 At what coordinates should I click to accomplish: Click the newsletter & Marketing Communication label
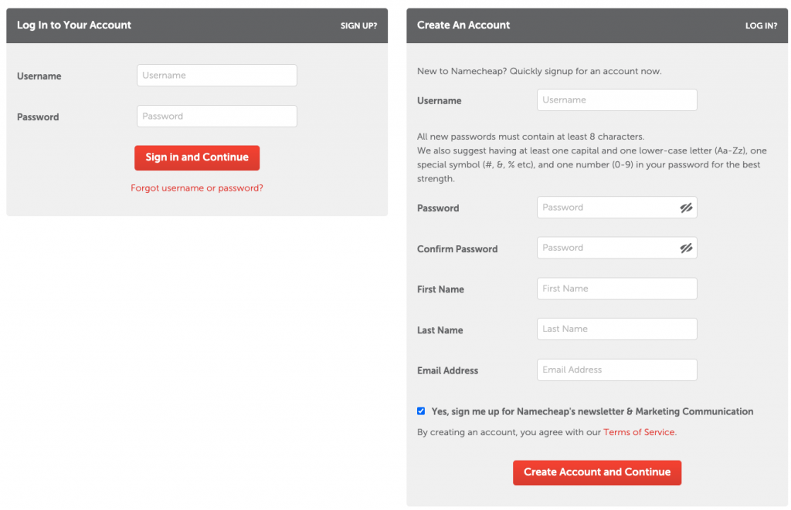pos(592,411)
